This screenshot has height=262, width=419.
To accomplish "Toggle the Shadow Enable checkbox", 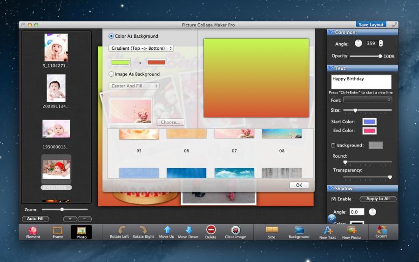I will coord(333,199).
